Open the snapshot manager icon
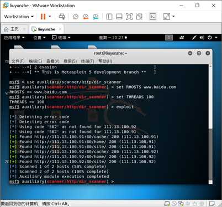222x207 pixels. [96, 17]
